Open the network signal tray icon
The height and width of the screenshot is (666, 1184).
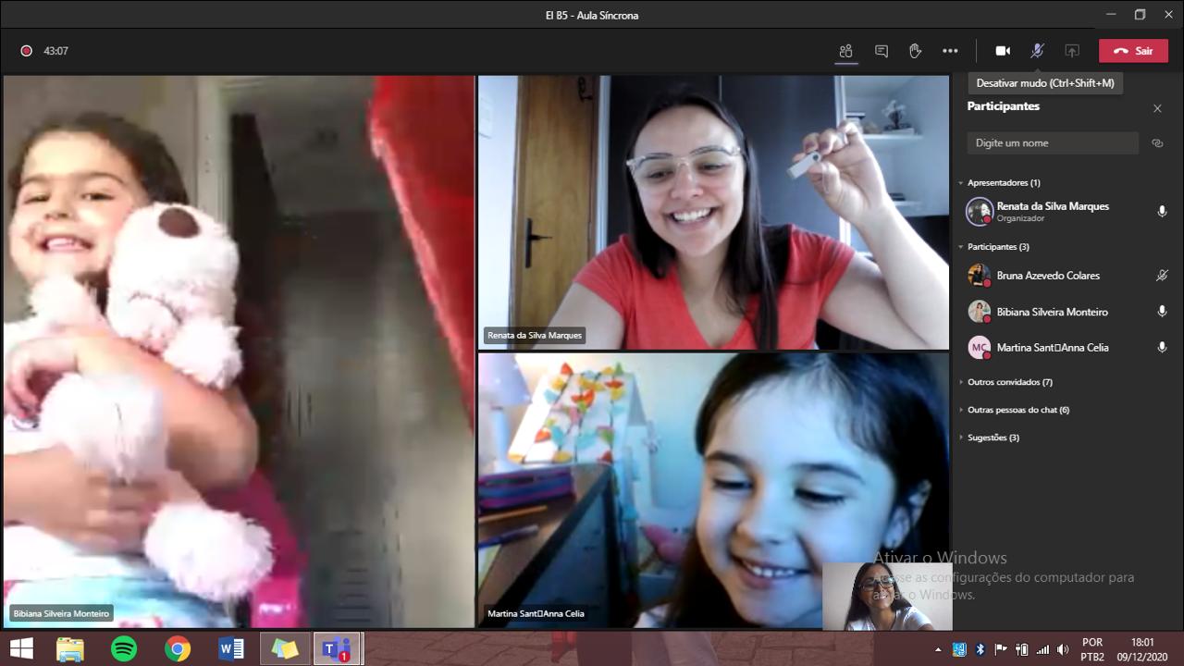(x=1042, y=649)
